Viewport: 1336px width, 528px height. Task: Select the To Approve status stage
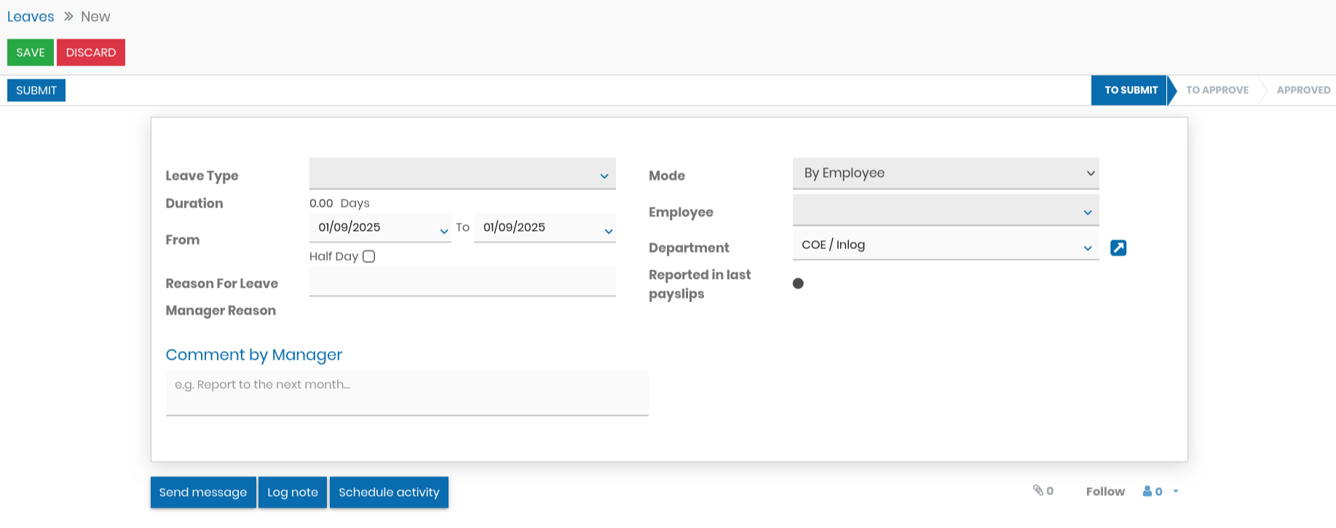click(1217, 90)
